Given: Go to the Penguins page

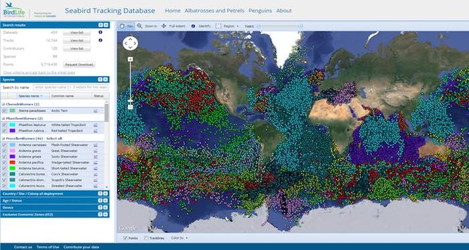Looking at the screenshot, I should [x=260, y=11].
